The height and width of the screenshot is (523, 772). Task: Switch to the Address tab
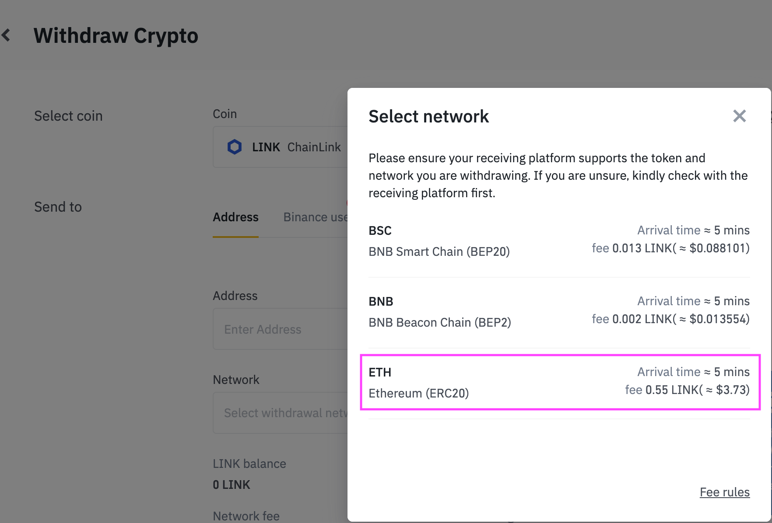(x=235, y=217)
